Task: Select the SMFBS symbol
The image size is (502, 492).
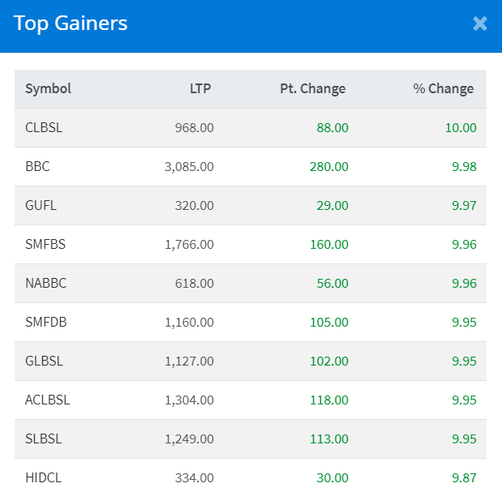Action: click(x=45, y=244)
